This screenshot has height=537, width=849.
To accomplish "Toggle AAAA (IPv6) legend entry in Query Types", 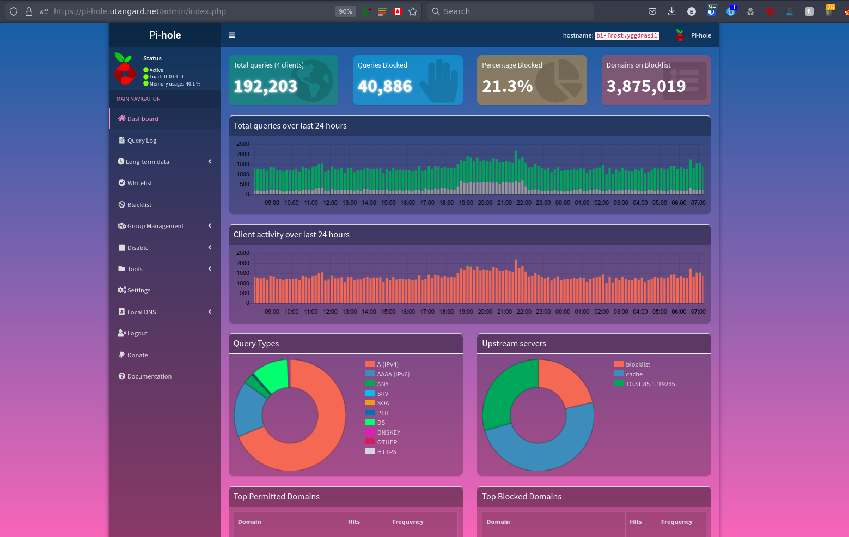I will coord(393,374).
